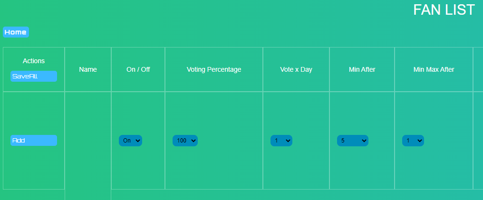Viewport: 483px width, 200px height.
Task: Open the Voting Percentage dropdown showing 100
Action: click(x=185, y=141)
